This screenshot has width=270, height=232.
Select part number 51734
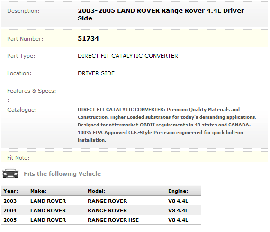[x=88, y=39]
